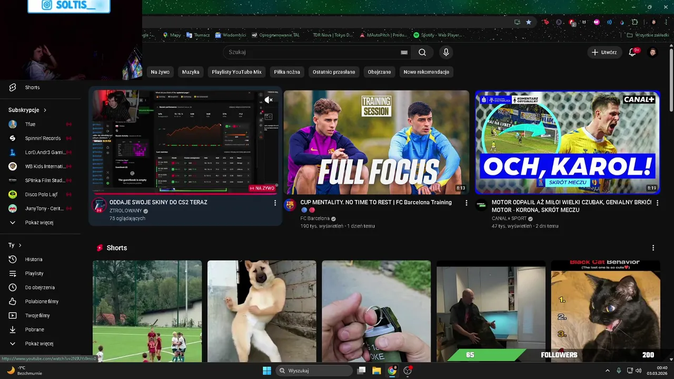Open the blue sound waves extension

point(609,22)
